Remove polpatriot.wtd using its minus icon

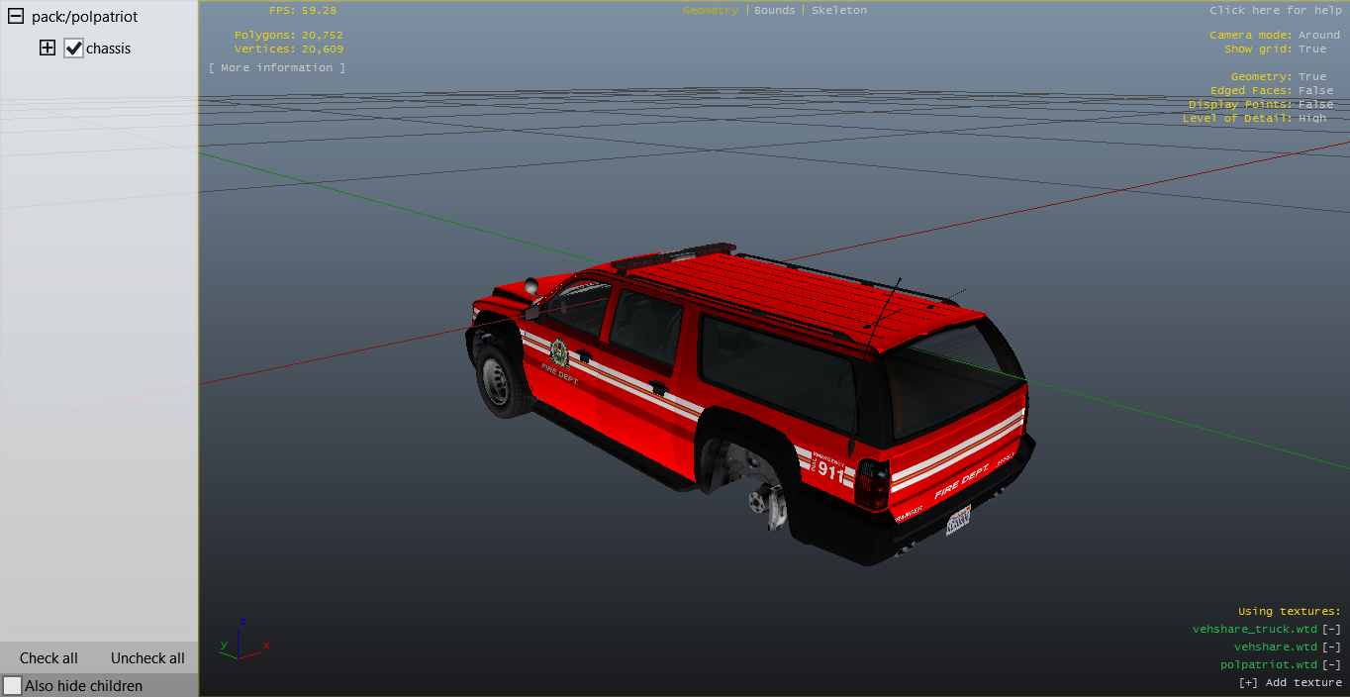[1332, 664]
